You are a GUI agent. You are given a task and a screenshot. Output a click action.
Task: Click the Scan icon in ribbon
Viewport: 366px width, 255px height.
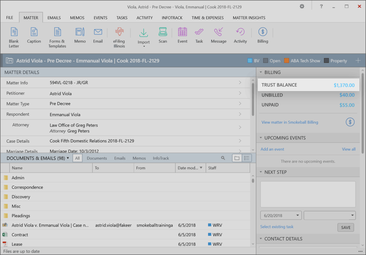(163, 36)
